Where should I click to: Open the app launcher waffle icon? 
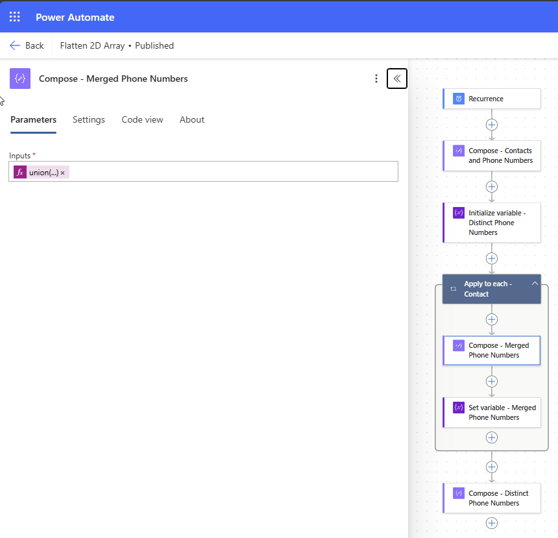click(x=14, y=17)
